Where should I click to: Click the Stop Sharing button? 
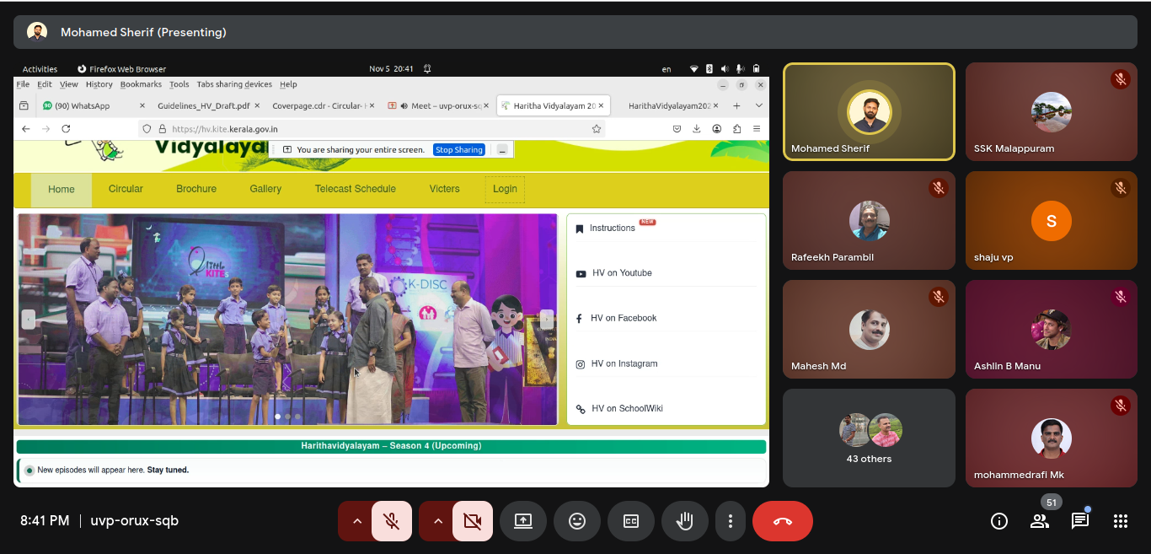pyautogui.click(x=458, y=150)
